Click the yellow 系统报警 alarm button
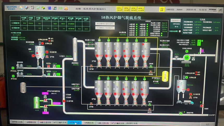This screenshot has width=224, height=126. [x=162, y=9]
